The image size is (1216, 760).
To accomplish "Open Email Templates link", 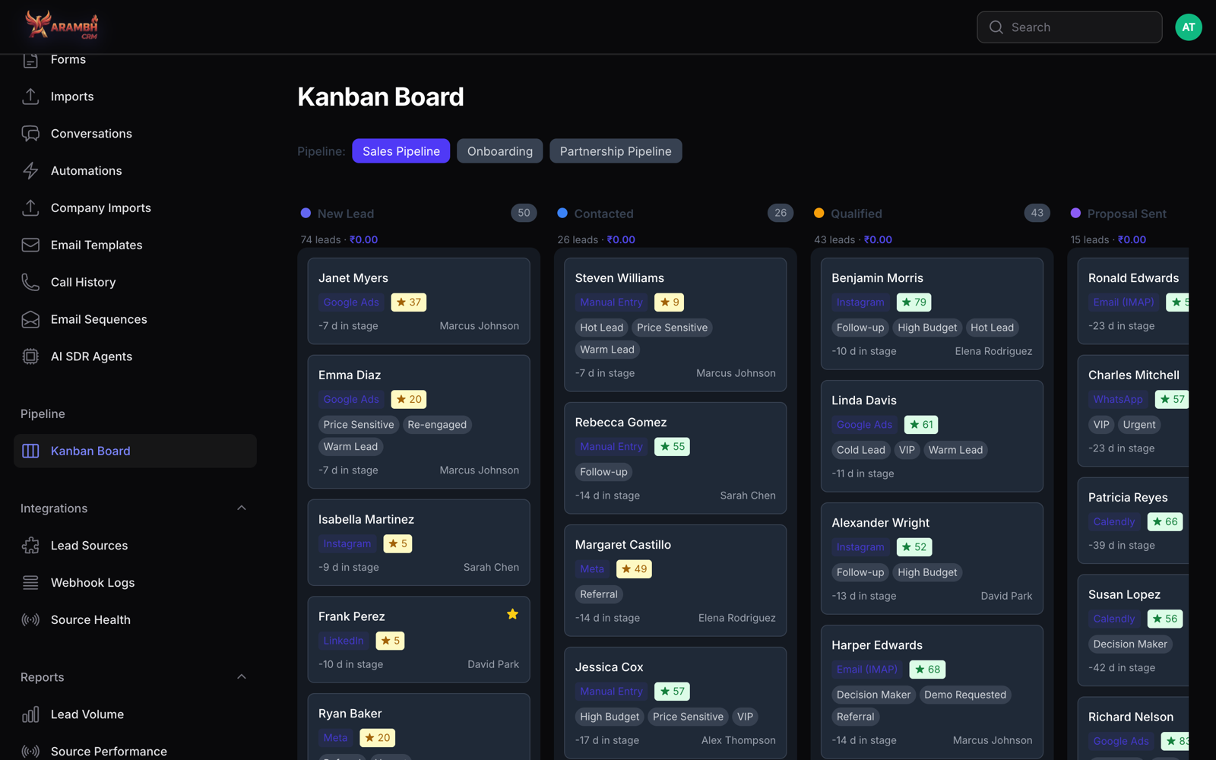I will click(x=97, y=245).
